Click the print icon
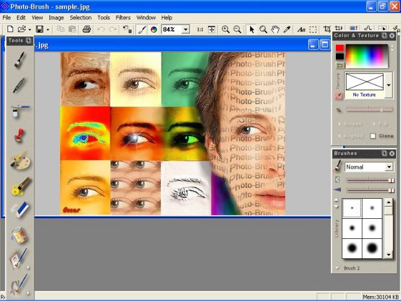This screenshot has height=301, width=401. [86, 29]
